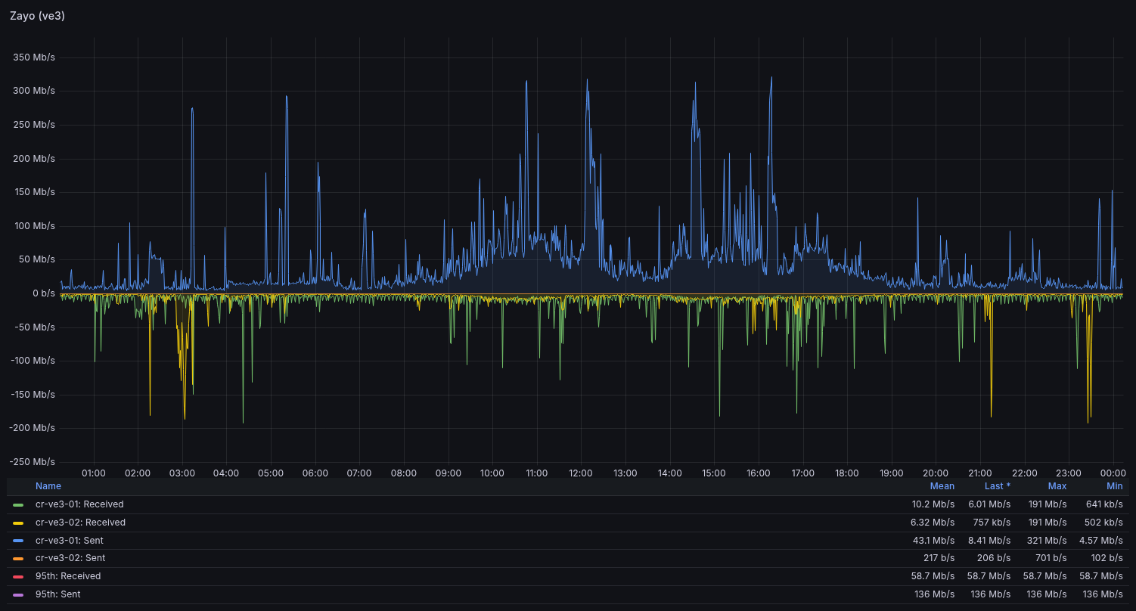Sort legend by the Min column header
This screenshot has height=611, width=1136.
pos(1115,486)
